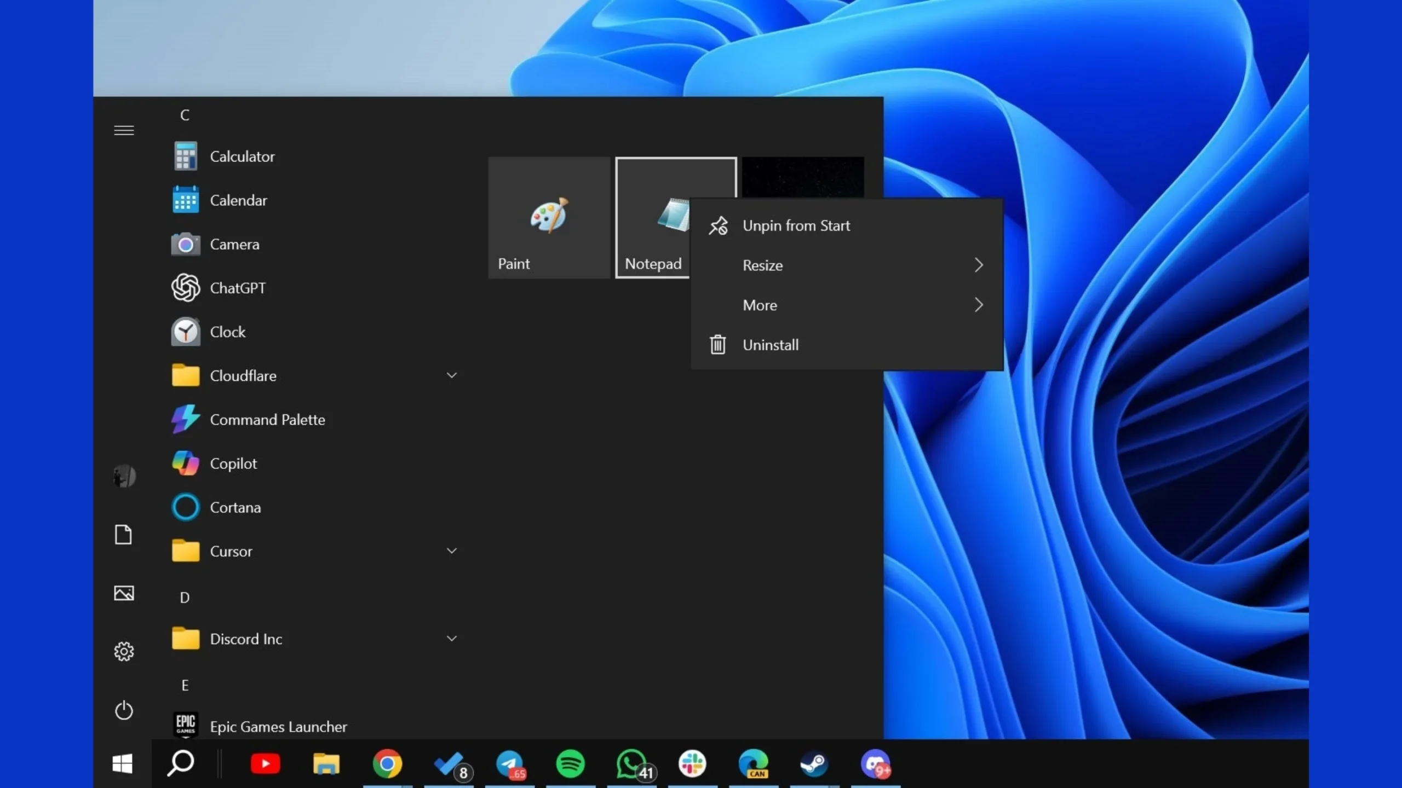The height and width of the screenshot is (788, 1402).
Task: Open the More submenu
Action: 847,305
